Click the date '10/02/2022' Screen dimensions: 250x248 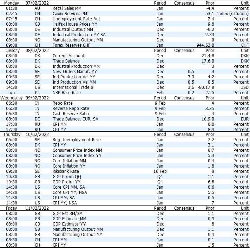pos(37,134)
